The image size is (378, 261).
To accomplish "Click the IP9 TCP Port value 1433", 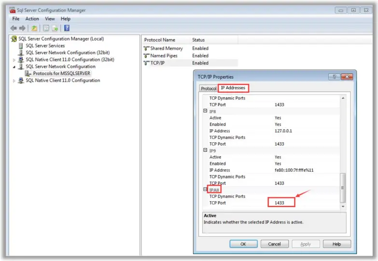I will tap(280, 183).
